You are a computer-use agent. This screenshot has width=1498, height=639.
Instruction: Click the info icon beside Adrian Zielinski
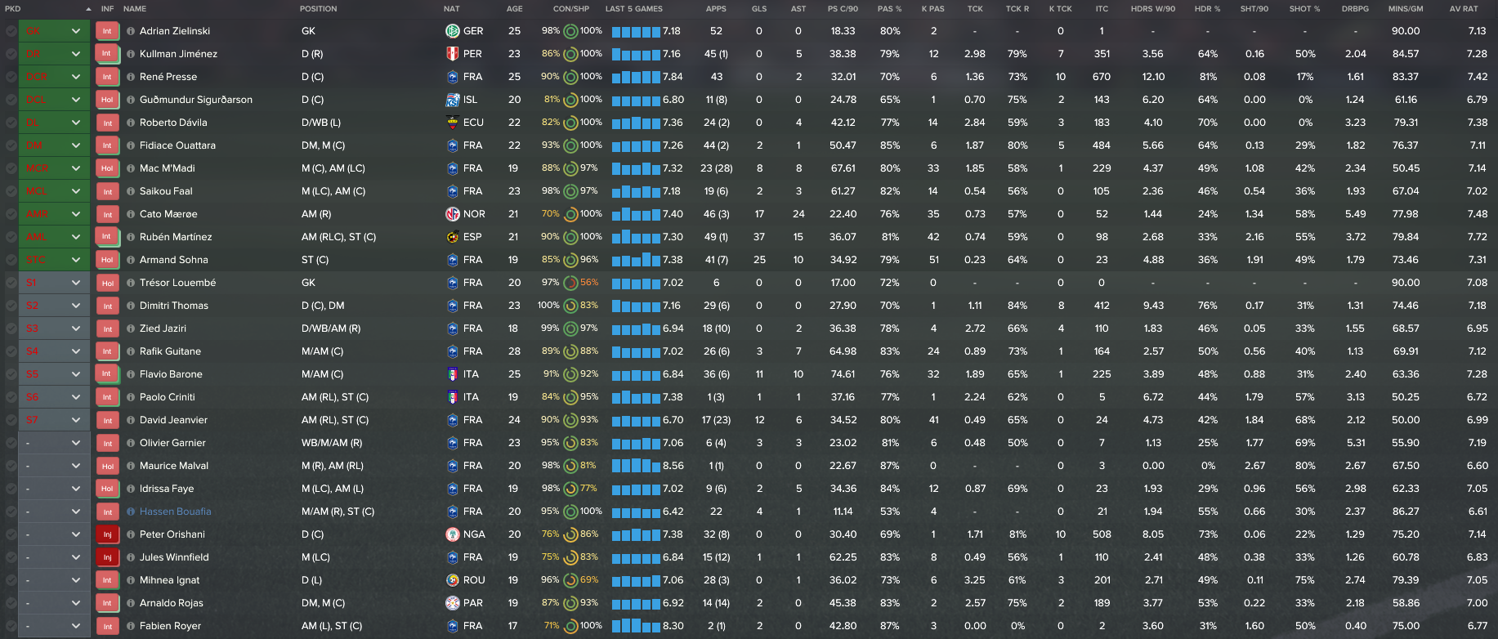coord(131,31)
